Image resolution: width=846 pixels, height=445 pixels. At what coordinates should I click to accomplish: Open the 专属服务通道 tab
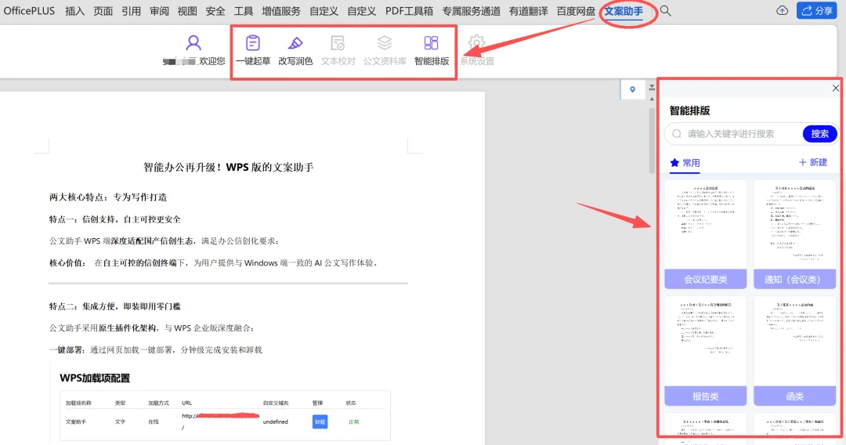click(471, 11)
